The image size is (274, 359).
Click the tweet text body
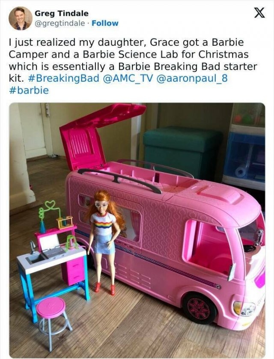click(133, 66)
